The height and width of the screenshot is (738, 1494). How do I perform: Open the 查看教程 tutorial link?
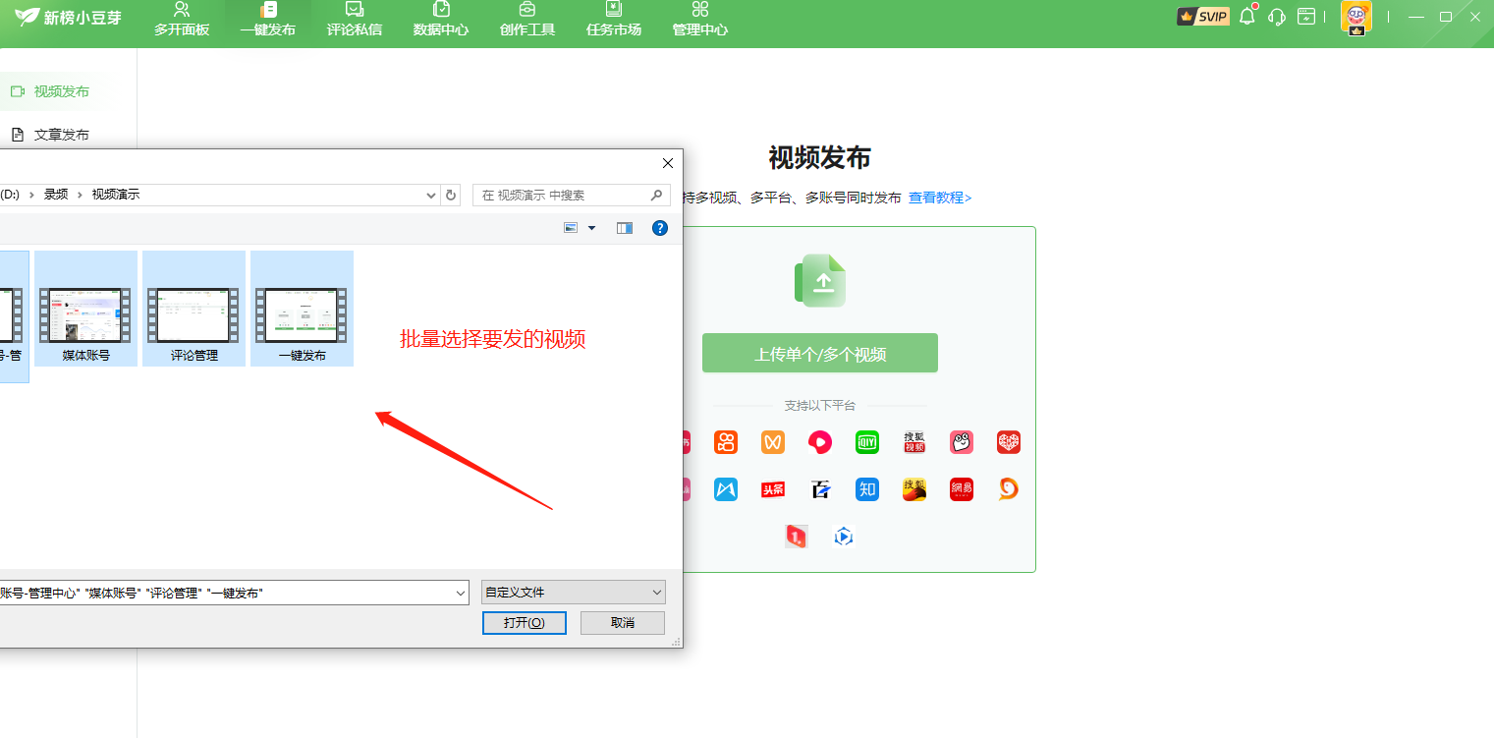[940, 198]
